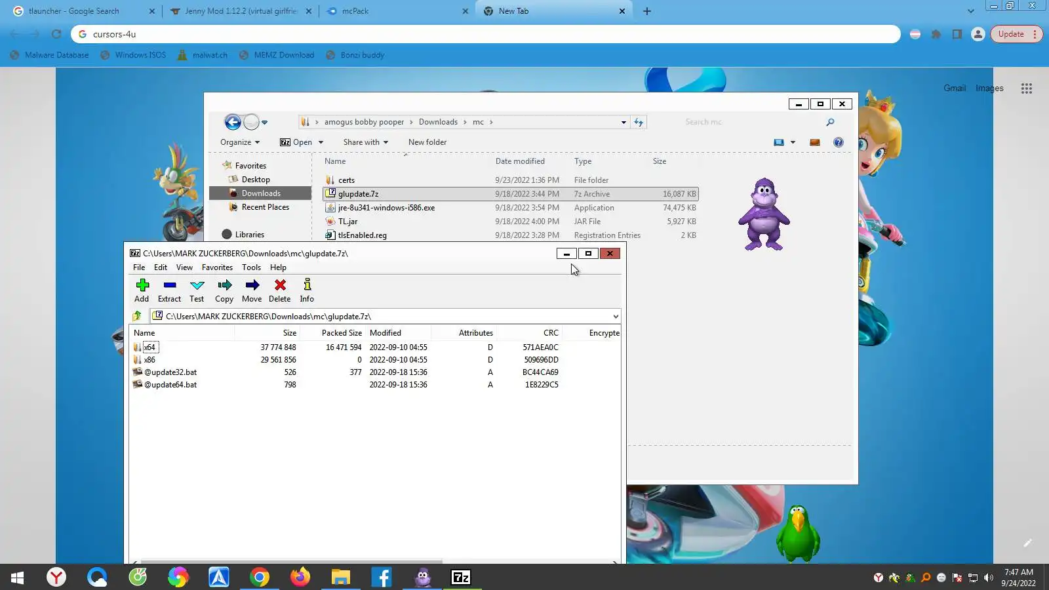Click the Customize Chrome pencil icon

pos(1027,543)
